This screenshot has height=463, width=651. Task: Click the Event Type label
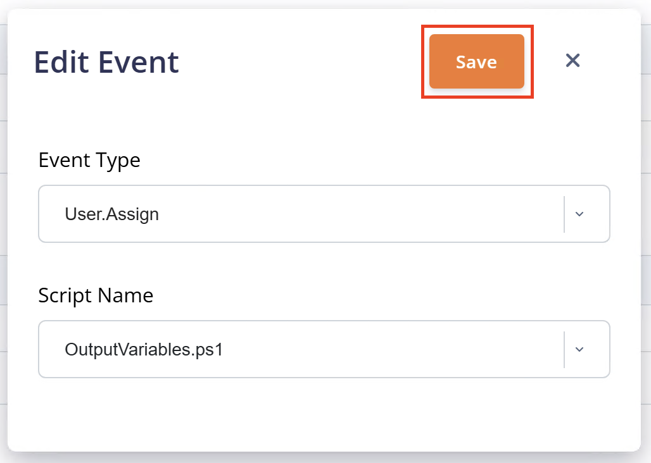click(89, 160)
